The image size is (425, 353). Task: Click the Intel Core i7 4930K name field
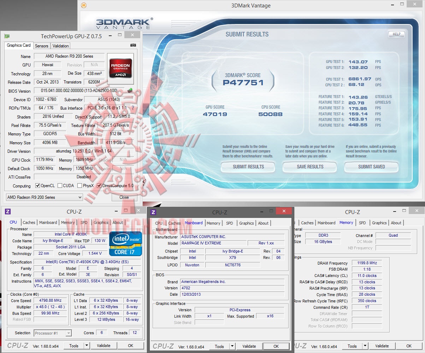[70, 234]
